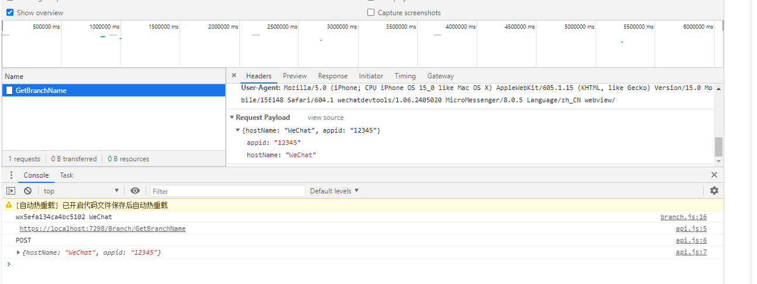Click the 3000000 ms overview time marker

(342, 27)
